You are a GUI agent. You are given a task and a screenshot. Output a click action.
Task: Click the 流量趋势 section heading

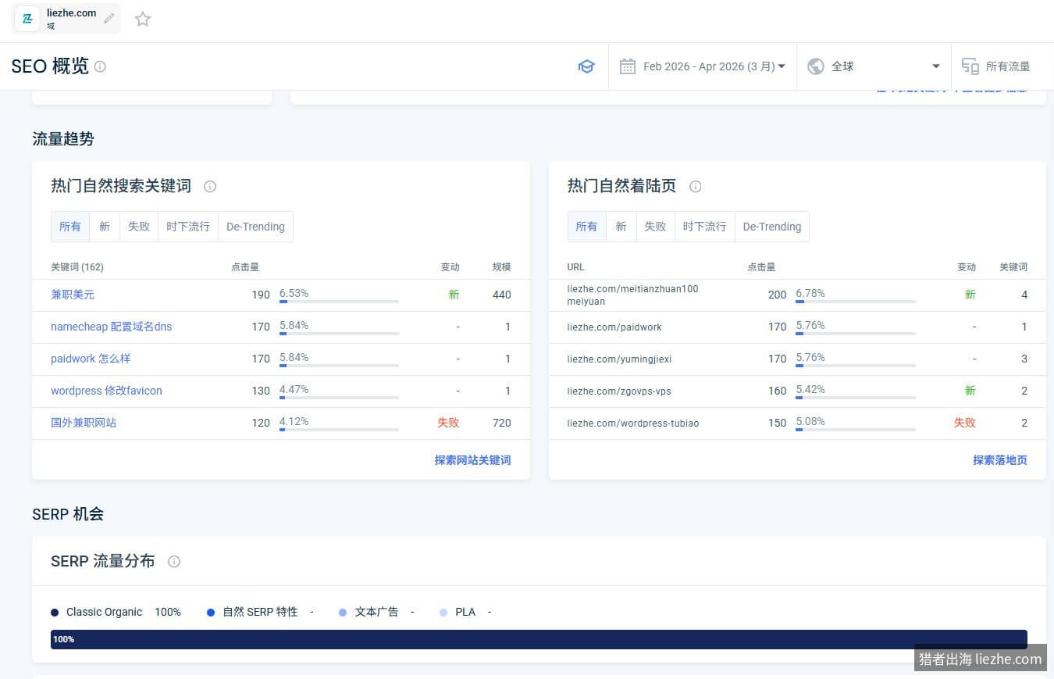coord(63,139)
